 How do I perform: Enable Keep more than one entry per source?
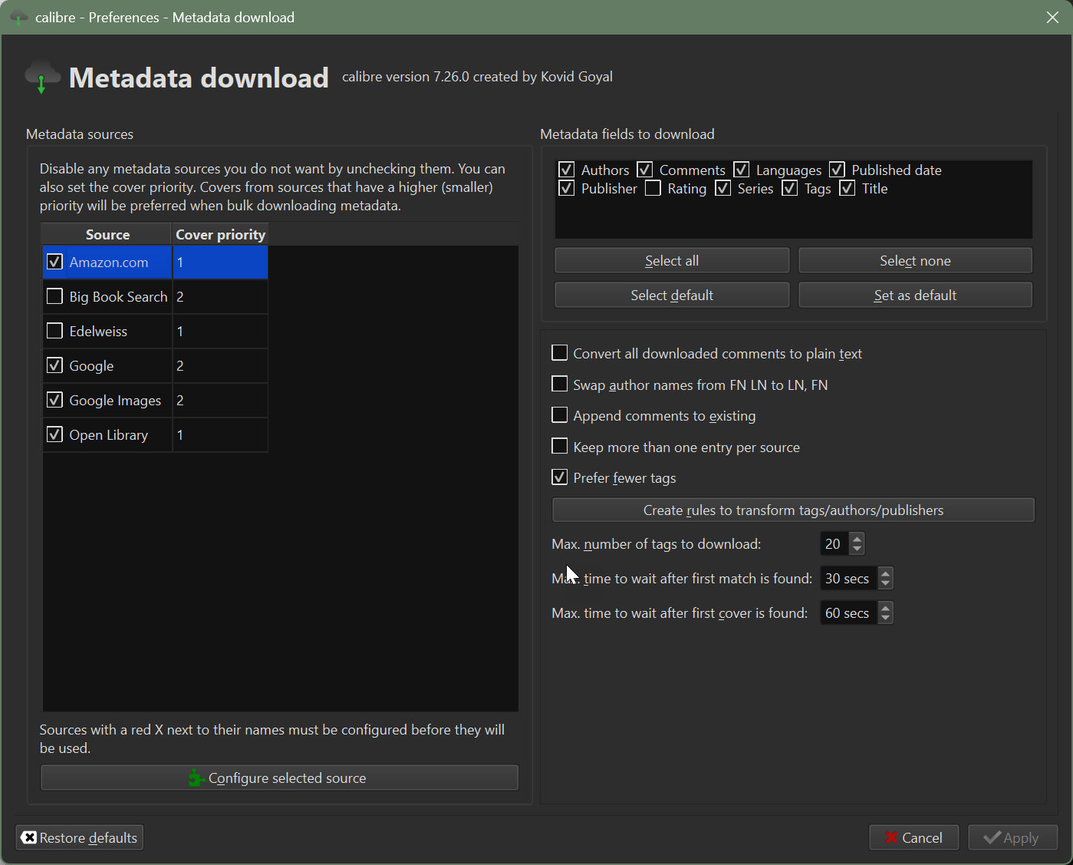(x=560, y=446)
